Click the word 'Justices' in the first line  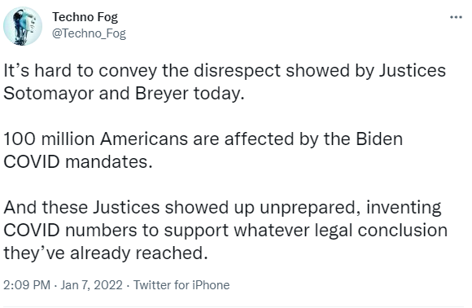(412, 71)
